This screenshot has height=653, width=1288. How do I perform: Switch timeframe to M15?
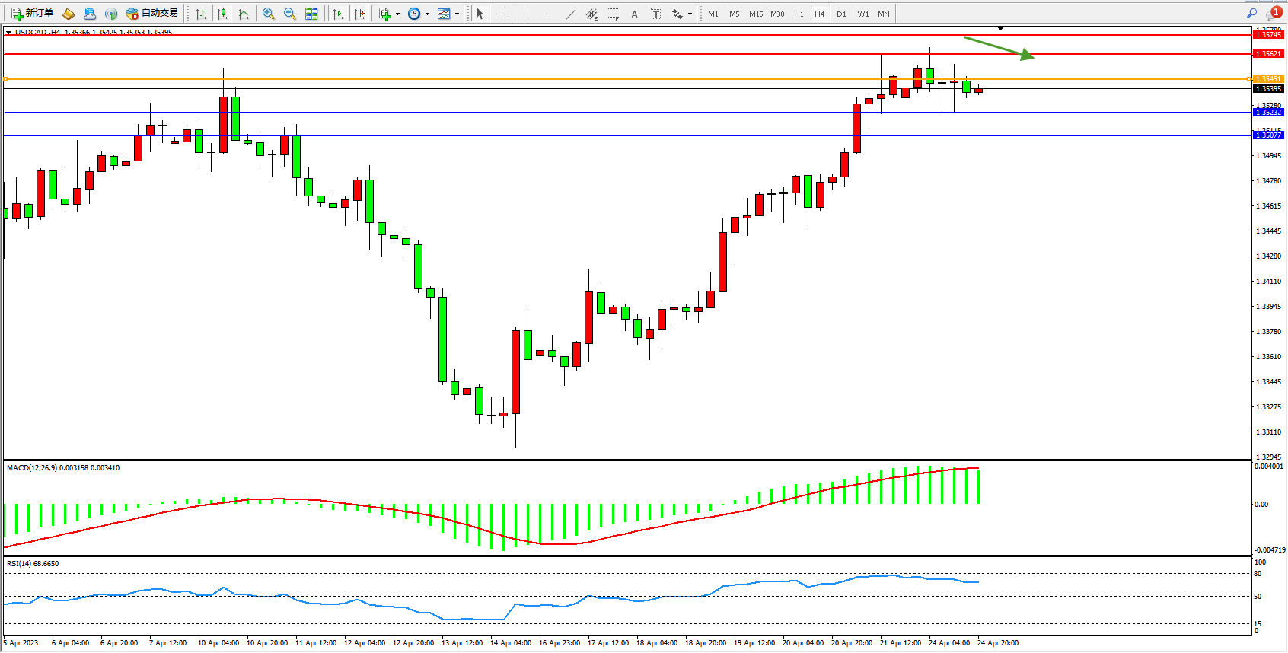coord(755,14)
